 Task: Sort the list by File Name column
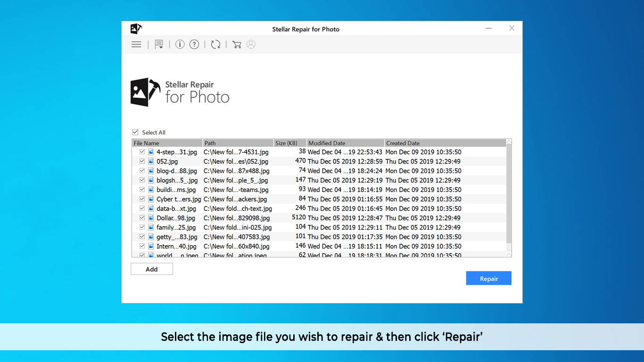click(x=167, y=143)
